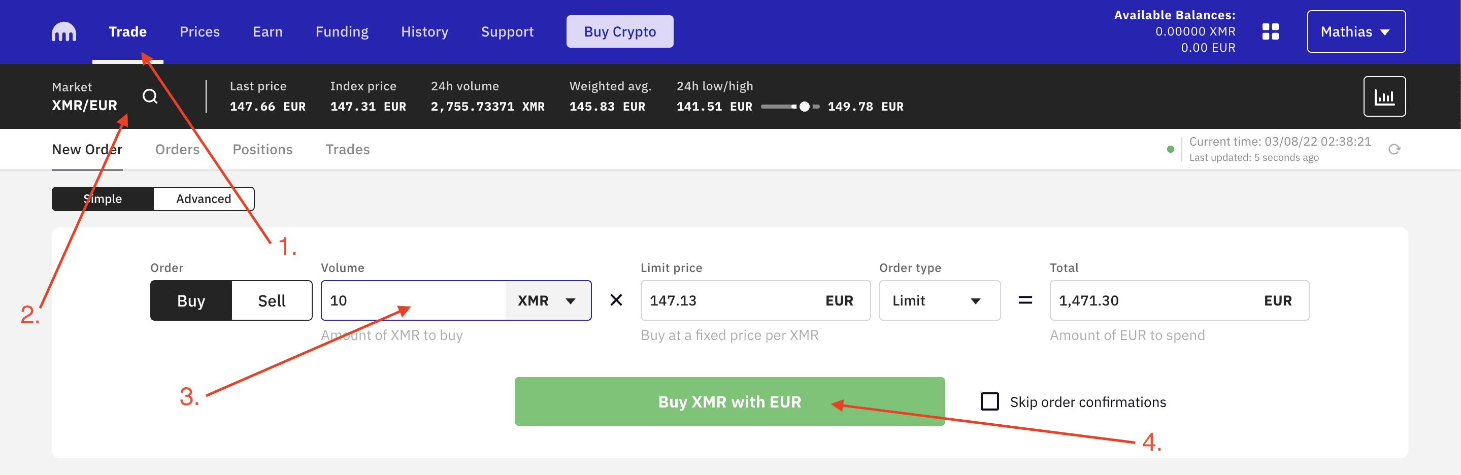Viewport: 1461px width, 475px height.
Task: Switch to the Orders tab
Action: tap(177, 149)
